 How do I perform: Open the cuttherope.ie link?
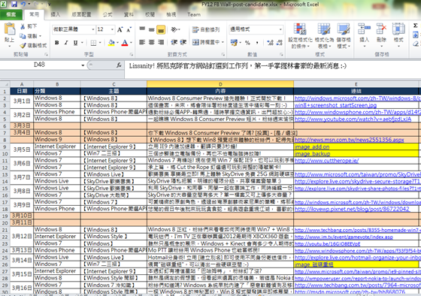(326, 161)
